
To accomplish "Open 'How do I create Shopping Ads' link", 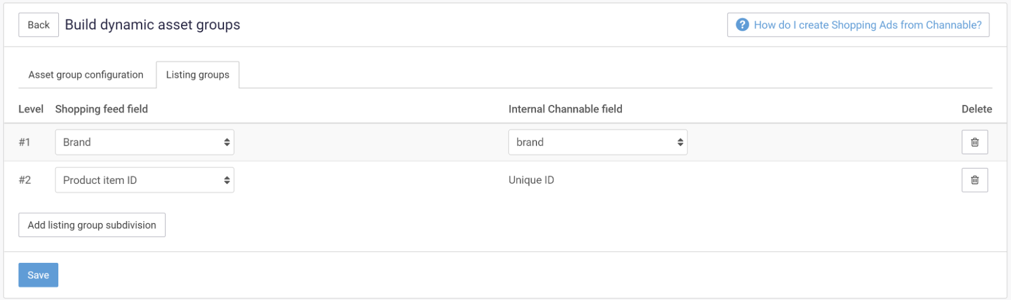I will (x=867, y=25).
